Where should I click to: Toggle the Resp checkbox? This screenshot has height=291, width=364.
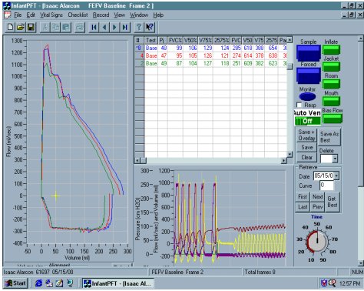coord(299,105)
